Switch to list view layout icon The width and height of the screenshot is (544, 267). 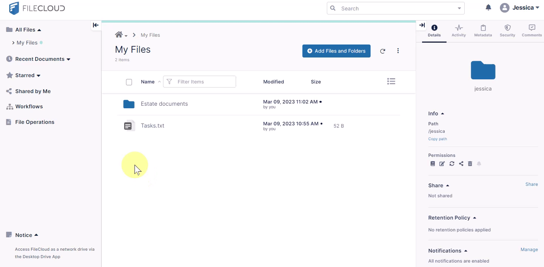coord(391,81)
